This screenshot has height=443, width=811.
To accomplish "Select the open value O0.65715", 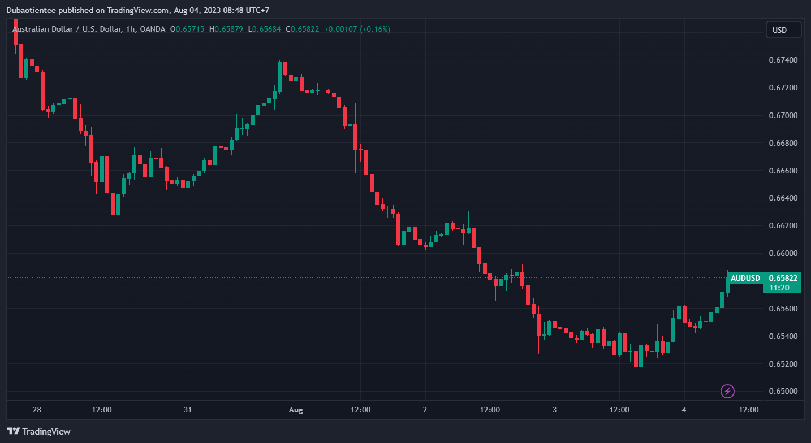I will [x=189, y=29].
